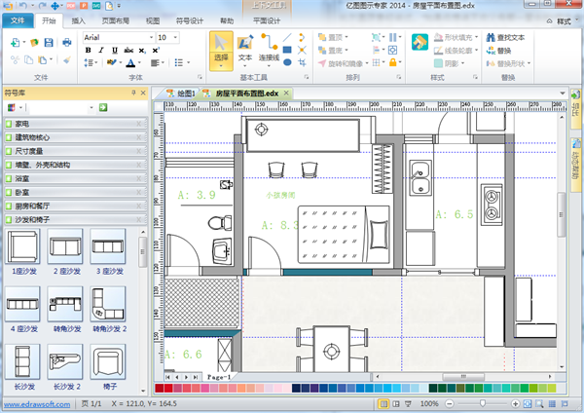The height and width of the screenshot is (413, 584).
Task: Toggle Italic text formatting
Action: (100, 50)
